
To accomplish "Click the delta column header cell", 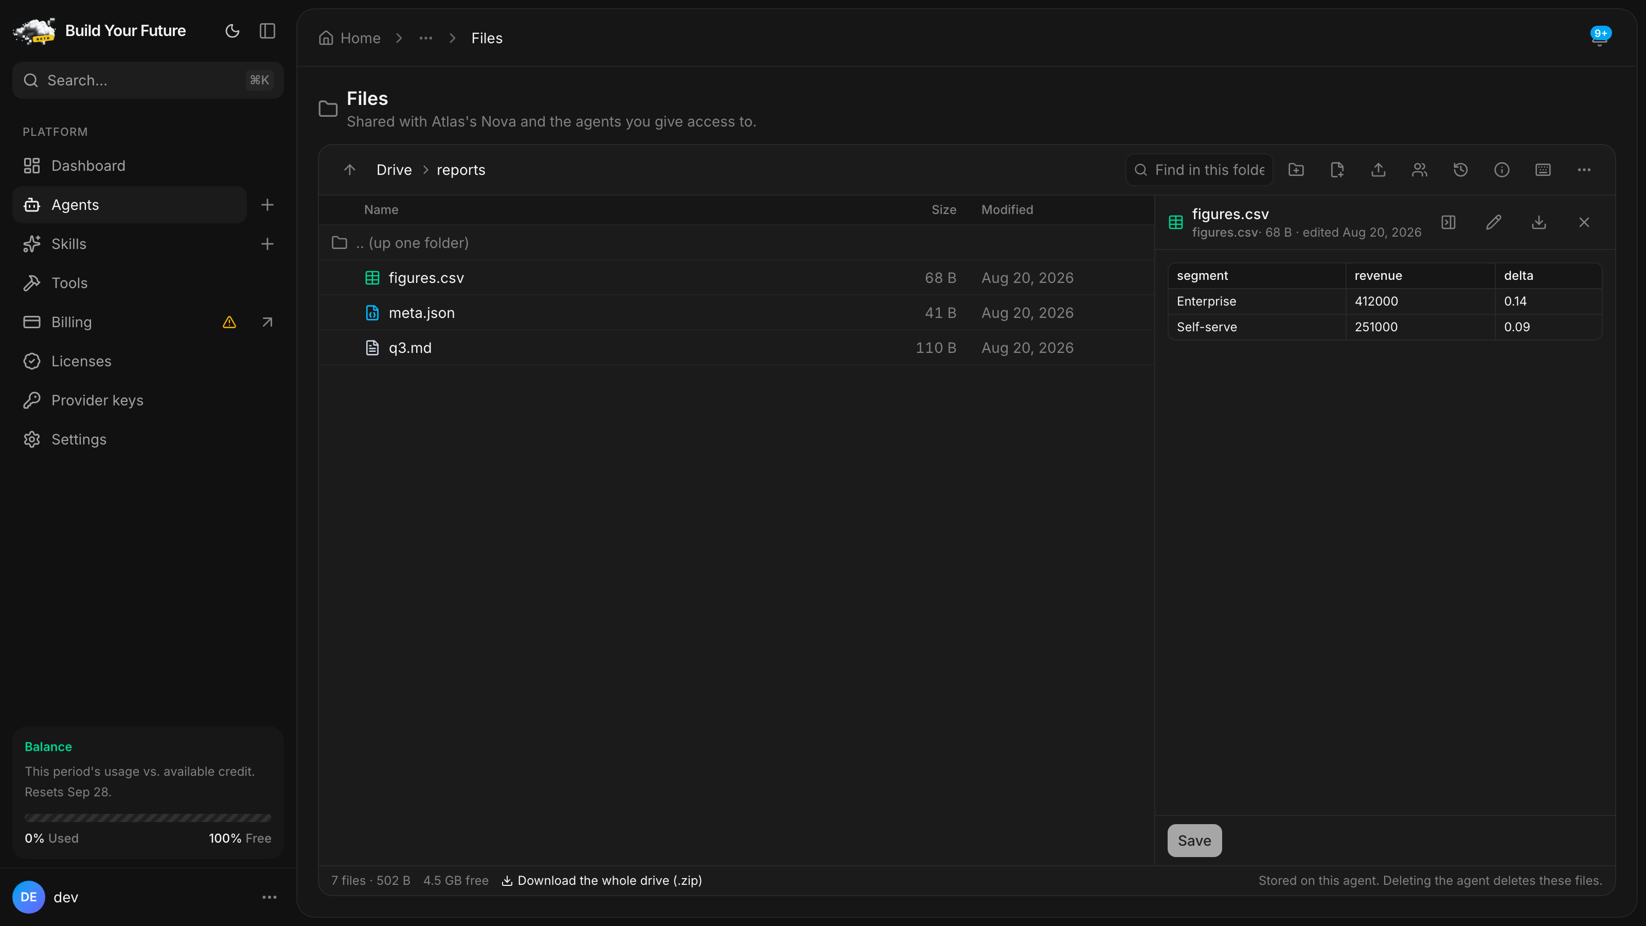I will (1548, 275).
